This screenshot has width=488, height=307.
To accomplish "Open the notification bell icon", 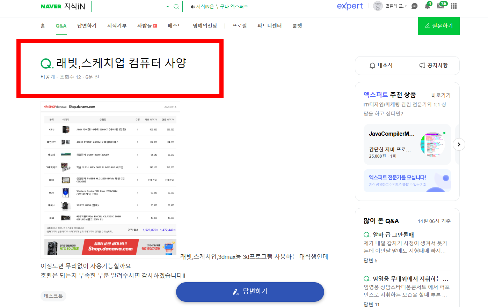I will (x=427, y=6).
